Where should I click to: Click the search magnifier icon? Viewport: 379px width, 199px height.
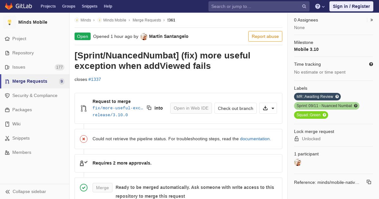(x=304, y=6)
